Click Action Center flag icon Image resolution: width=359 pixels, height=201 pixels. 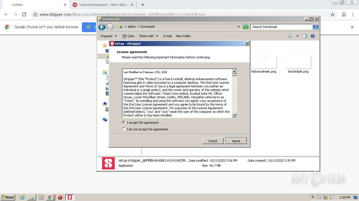point(332,197)
